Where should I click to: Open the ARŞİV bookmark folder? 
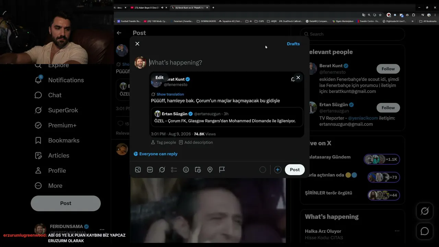(x=272, y=21)
